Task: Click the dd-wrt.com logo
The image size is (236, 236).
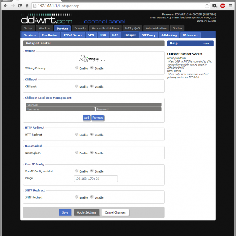Action: (46, 18)
